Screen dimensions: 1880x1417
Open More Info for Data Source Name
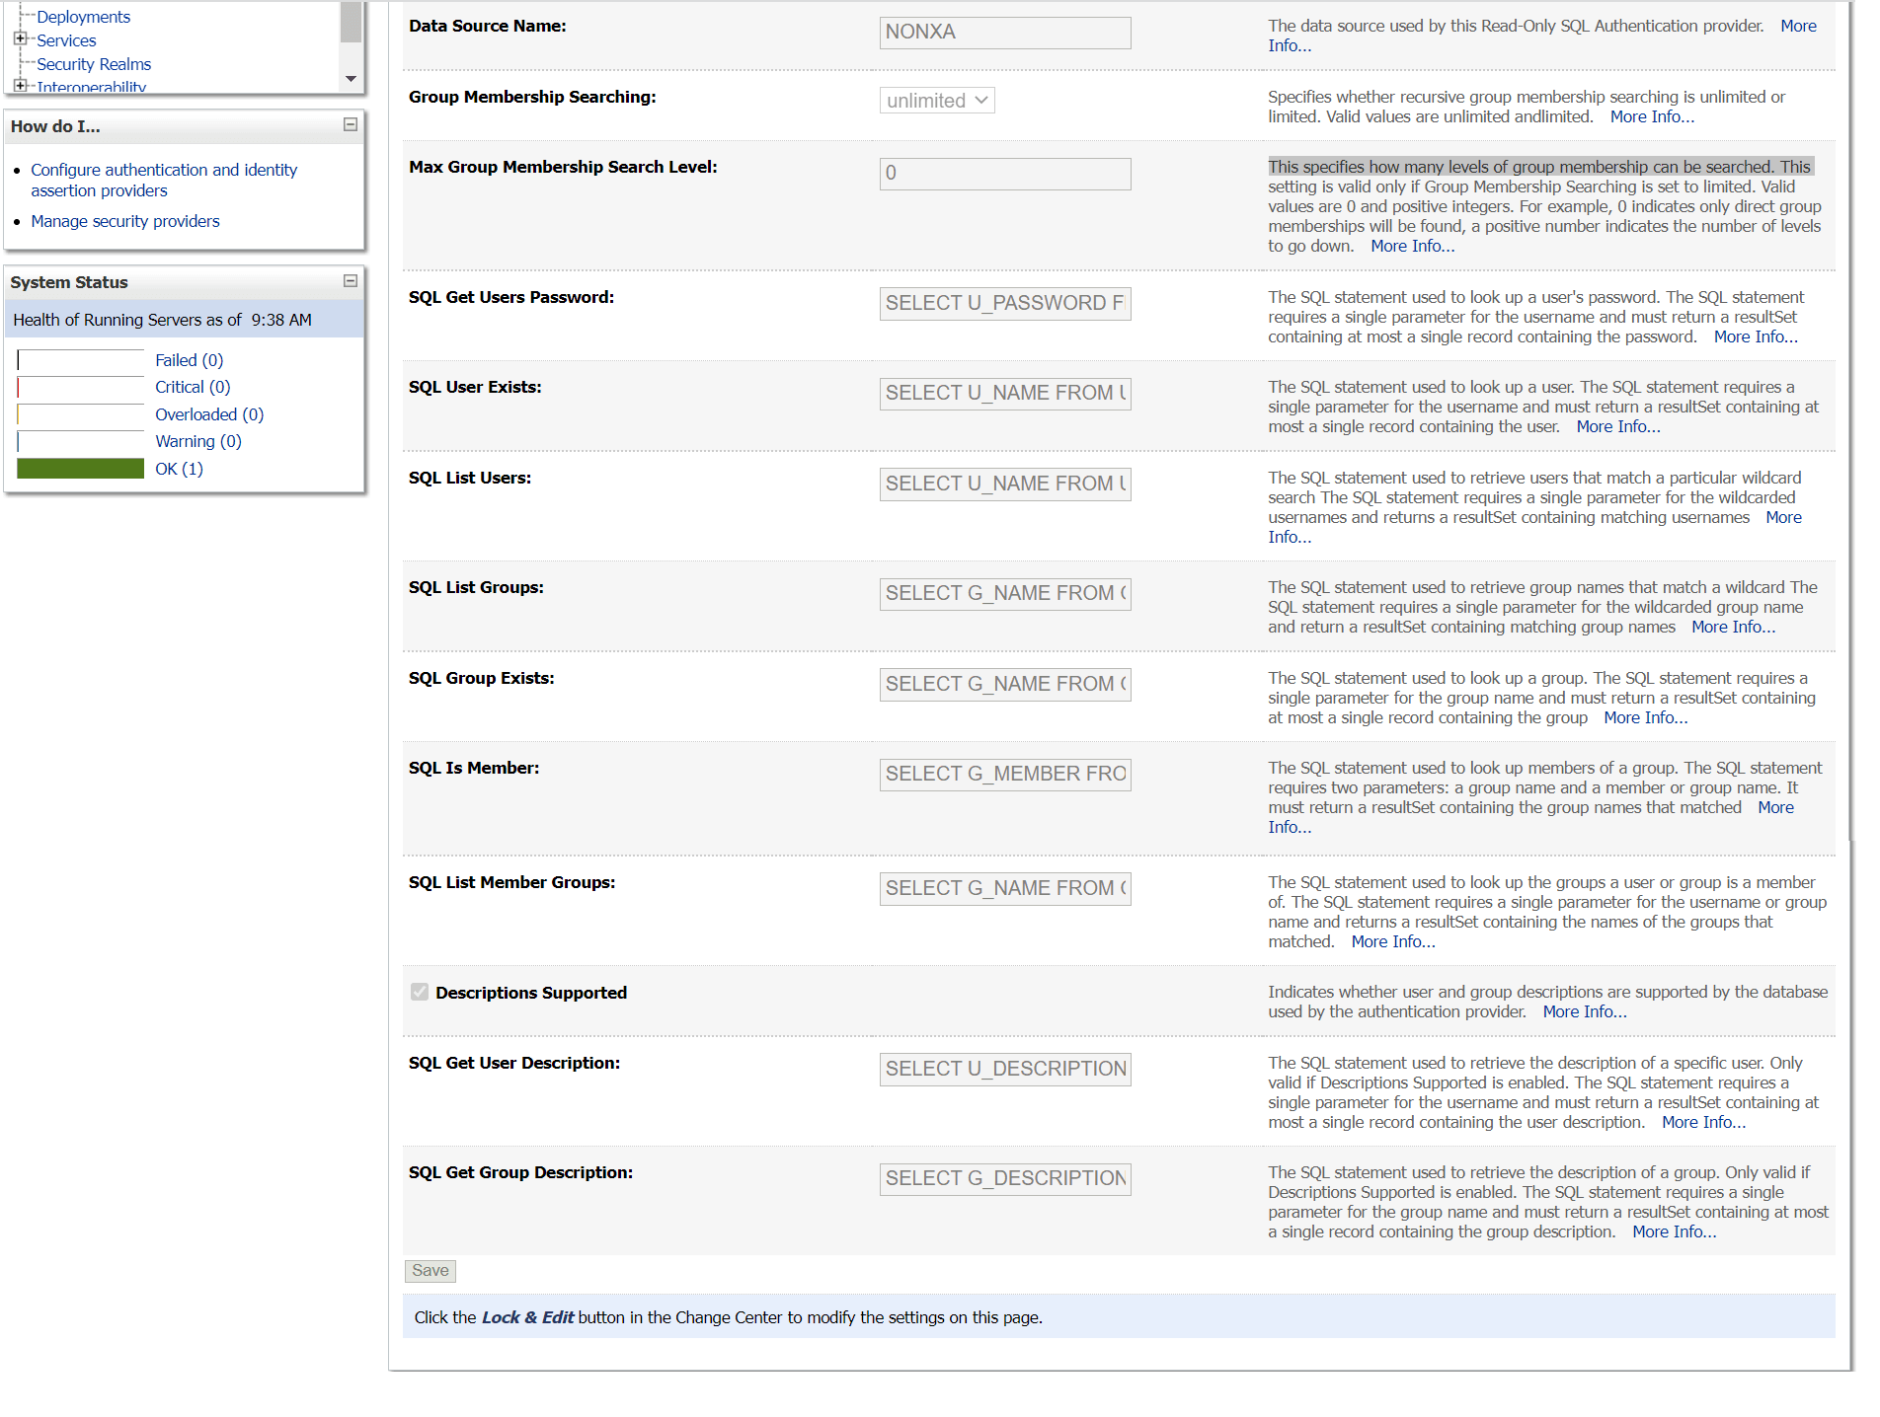coord(1800,26)
